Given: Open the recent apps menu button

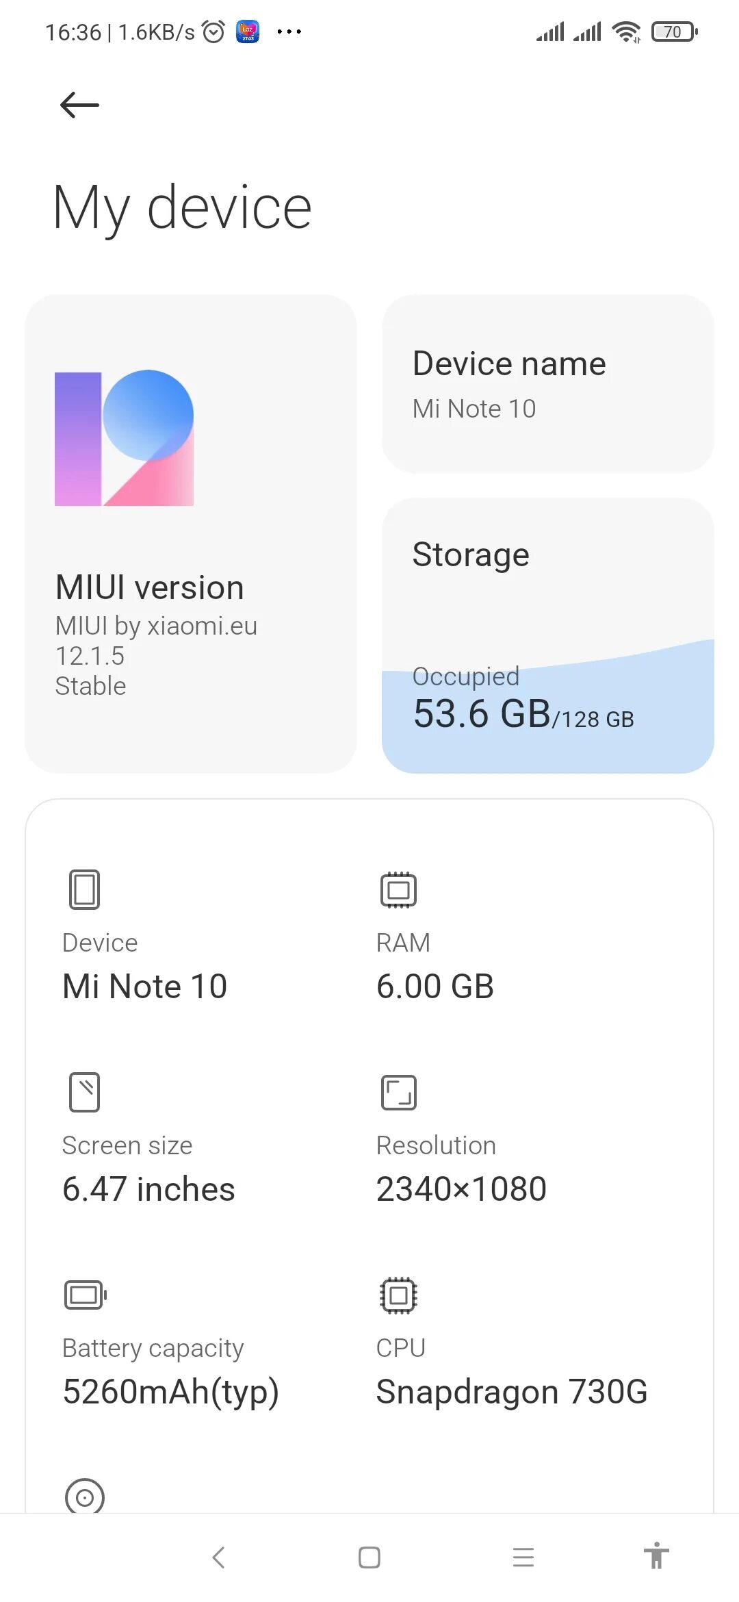Looking at the screenshot, I should [x=523, y=1557].
